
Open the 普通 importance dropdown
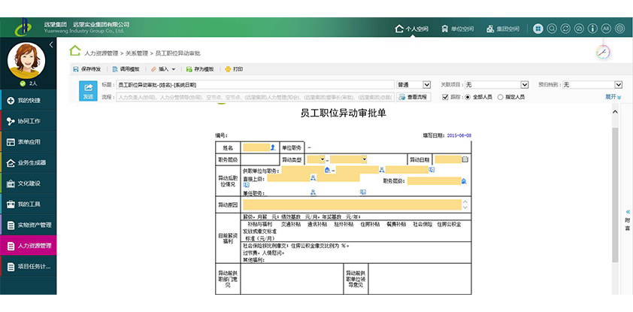413,85
